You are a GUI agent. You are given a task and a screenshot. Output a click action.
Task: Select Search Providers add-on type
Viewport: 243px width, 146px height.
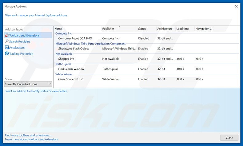[19, 41]
